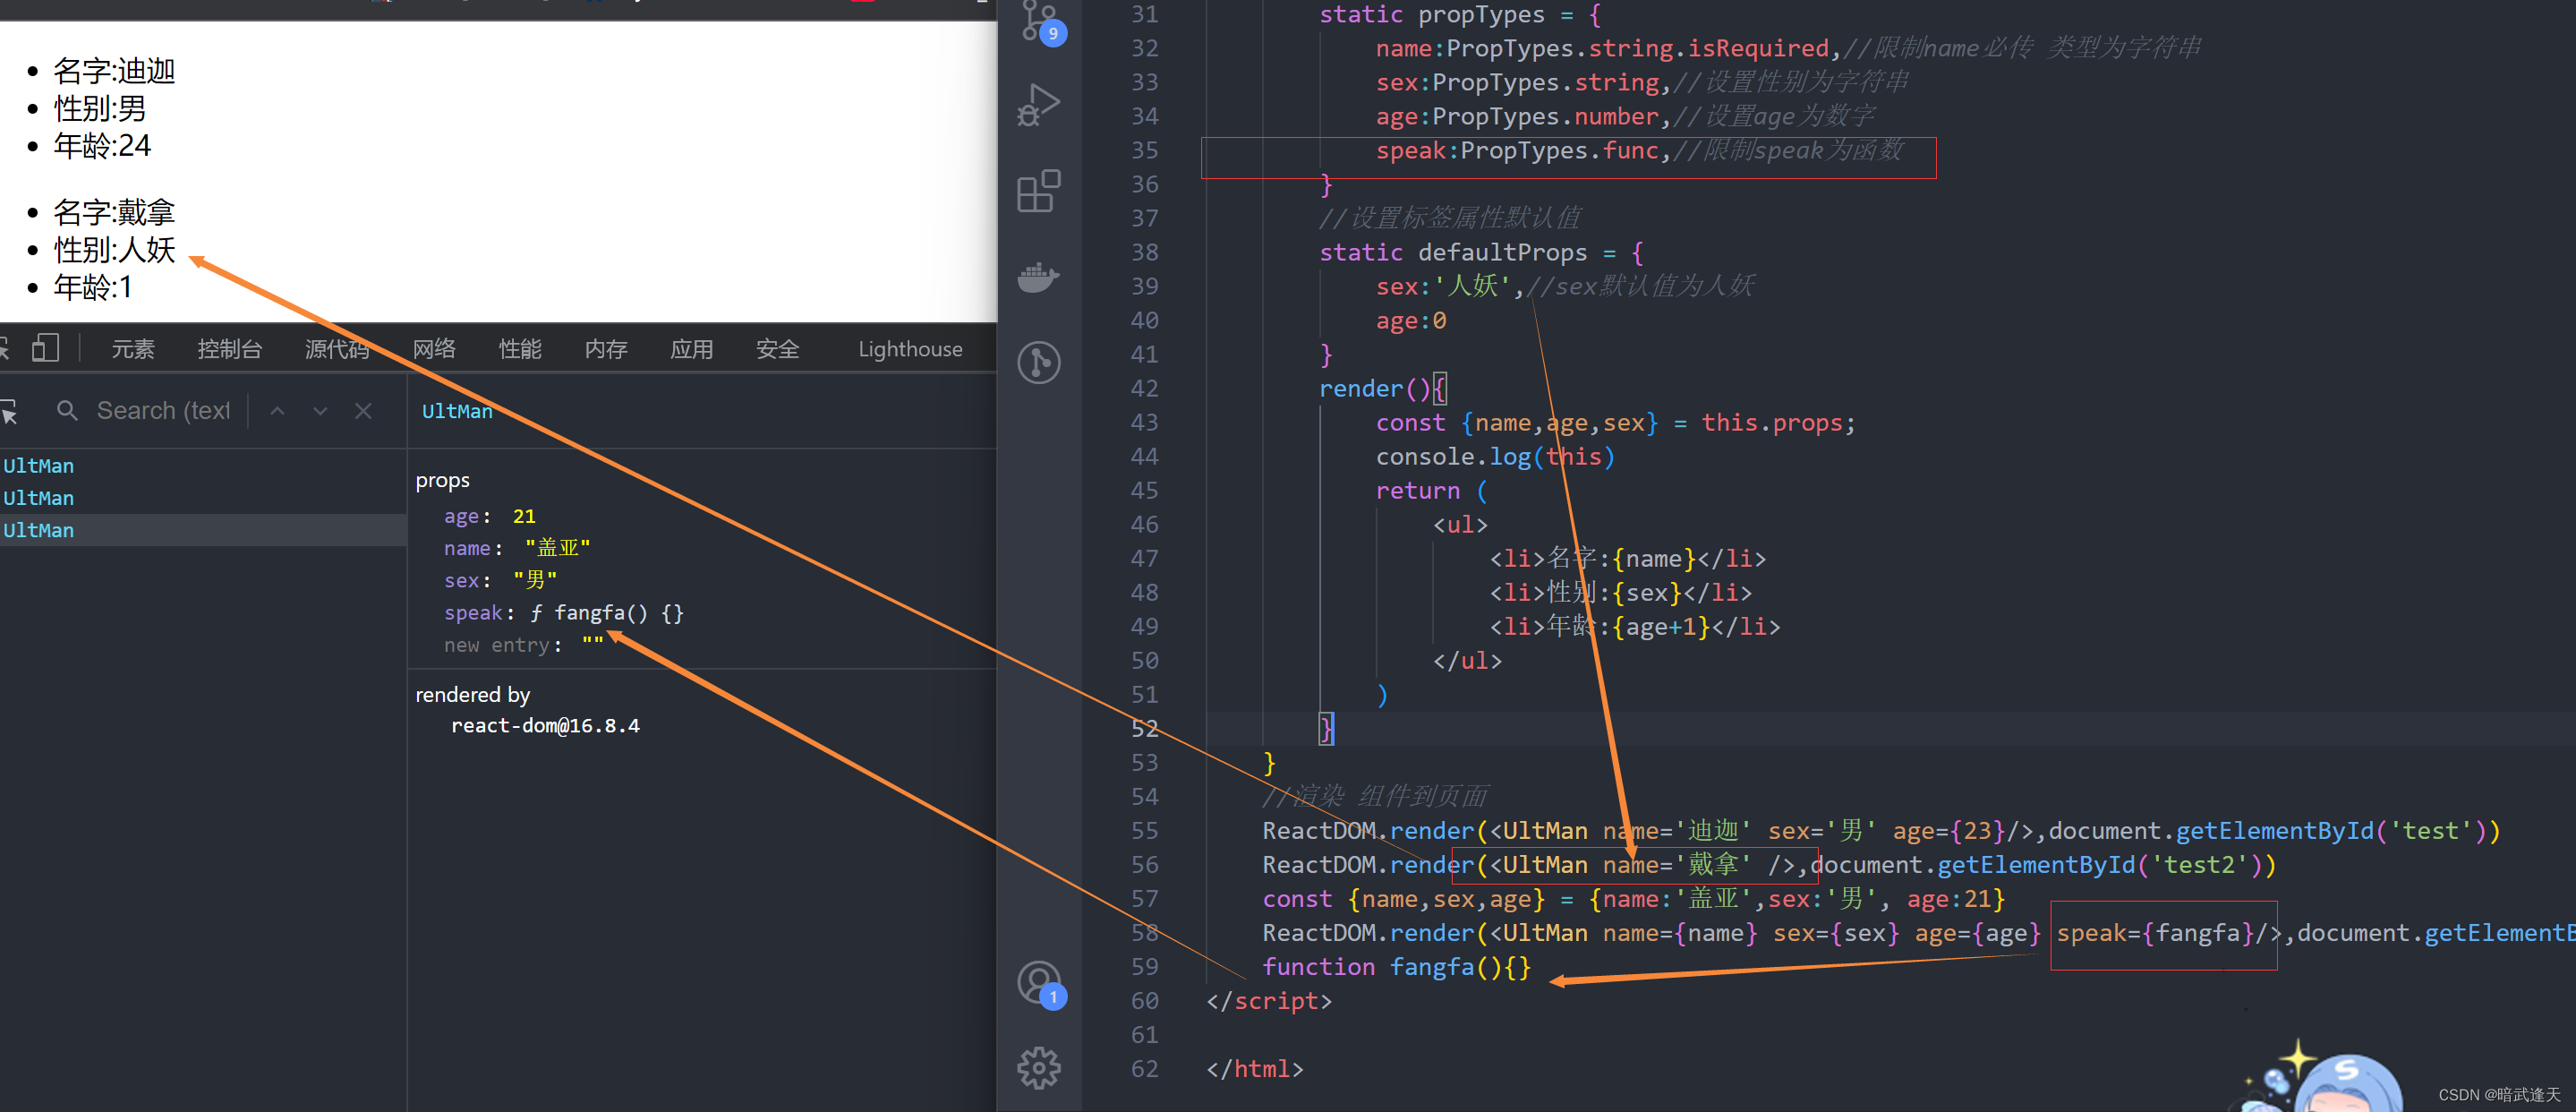
Task: Switch to the 控制台 tab
Action: pyautogui.click(x=229, y=349)
